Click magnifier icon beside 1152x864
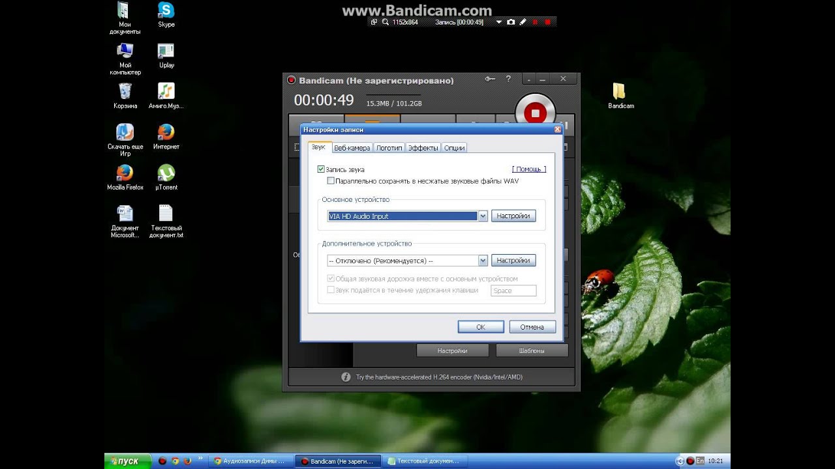The width and height of the screenshot is (835, 469). coord(385,22)
